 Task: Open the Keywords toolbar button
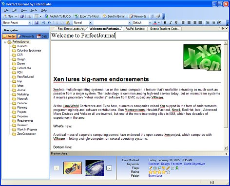pyautogui.click(x=138, y=16)
